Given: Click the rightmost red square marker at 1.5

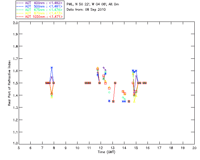Looking at the screenshot, I should (145, 83).
